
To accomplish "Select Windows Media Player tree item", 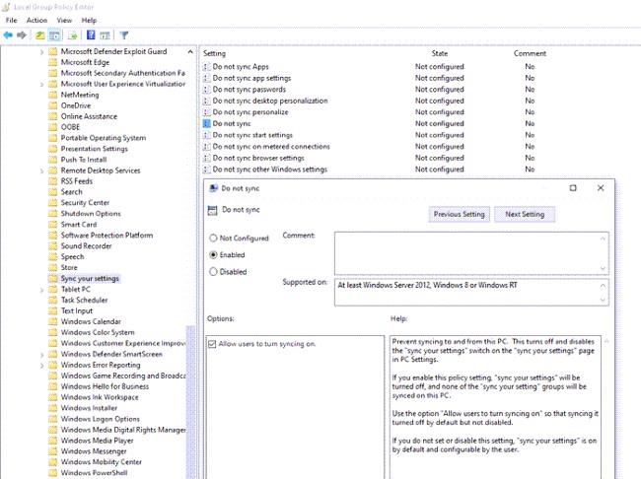I will click(x=98, y=441).
